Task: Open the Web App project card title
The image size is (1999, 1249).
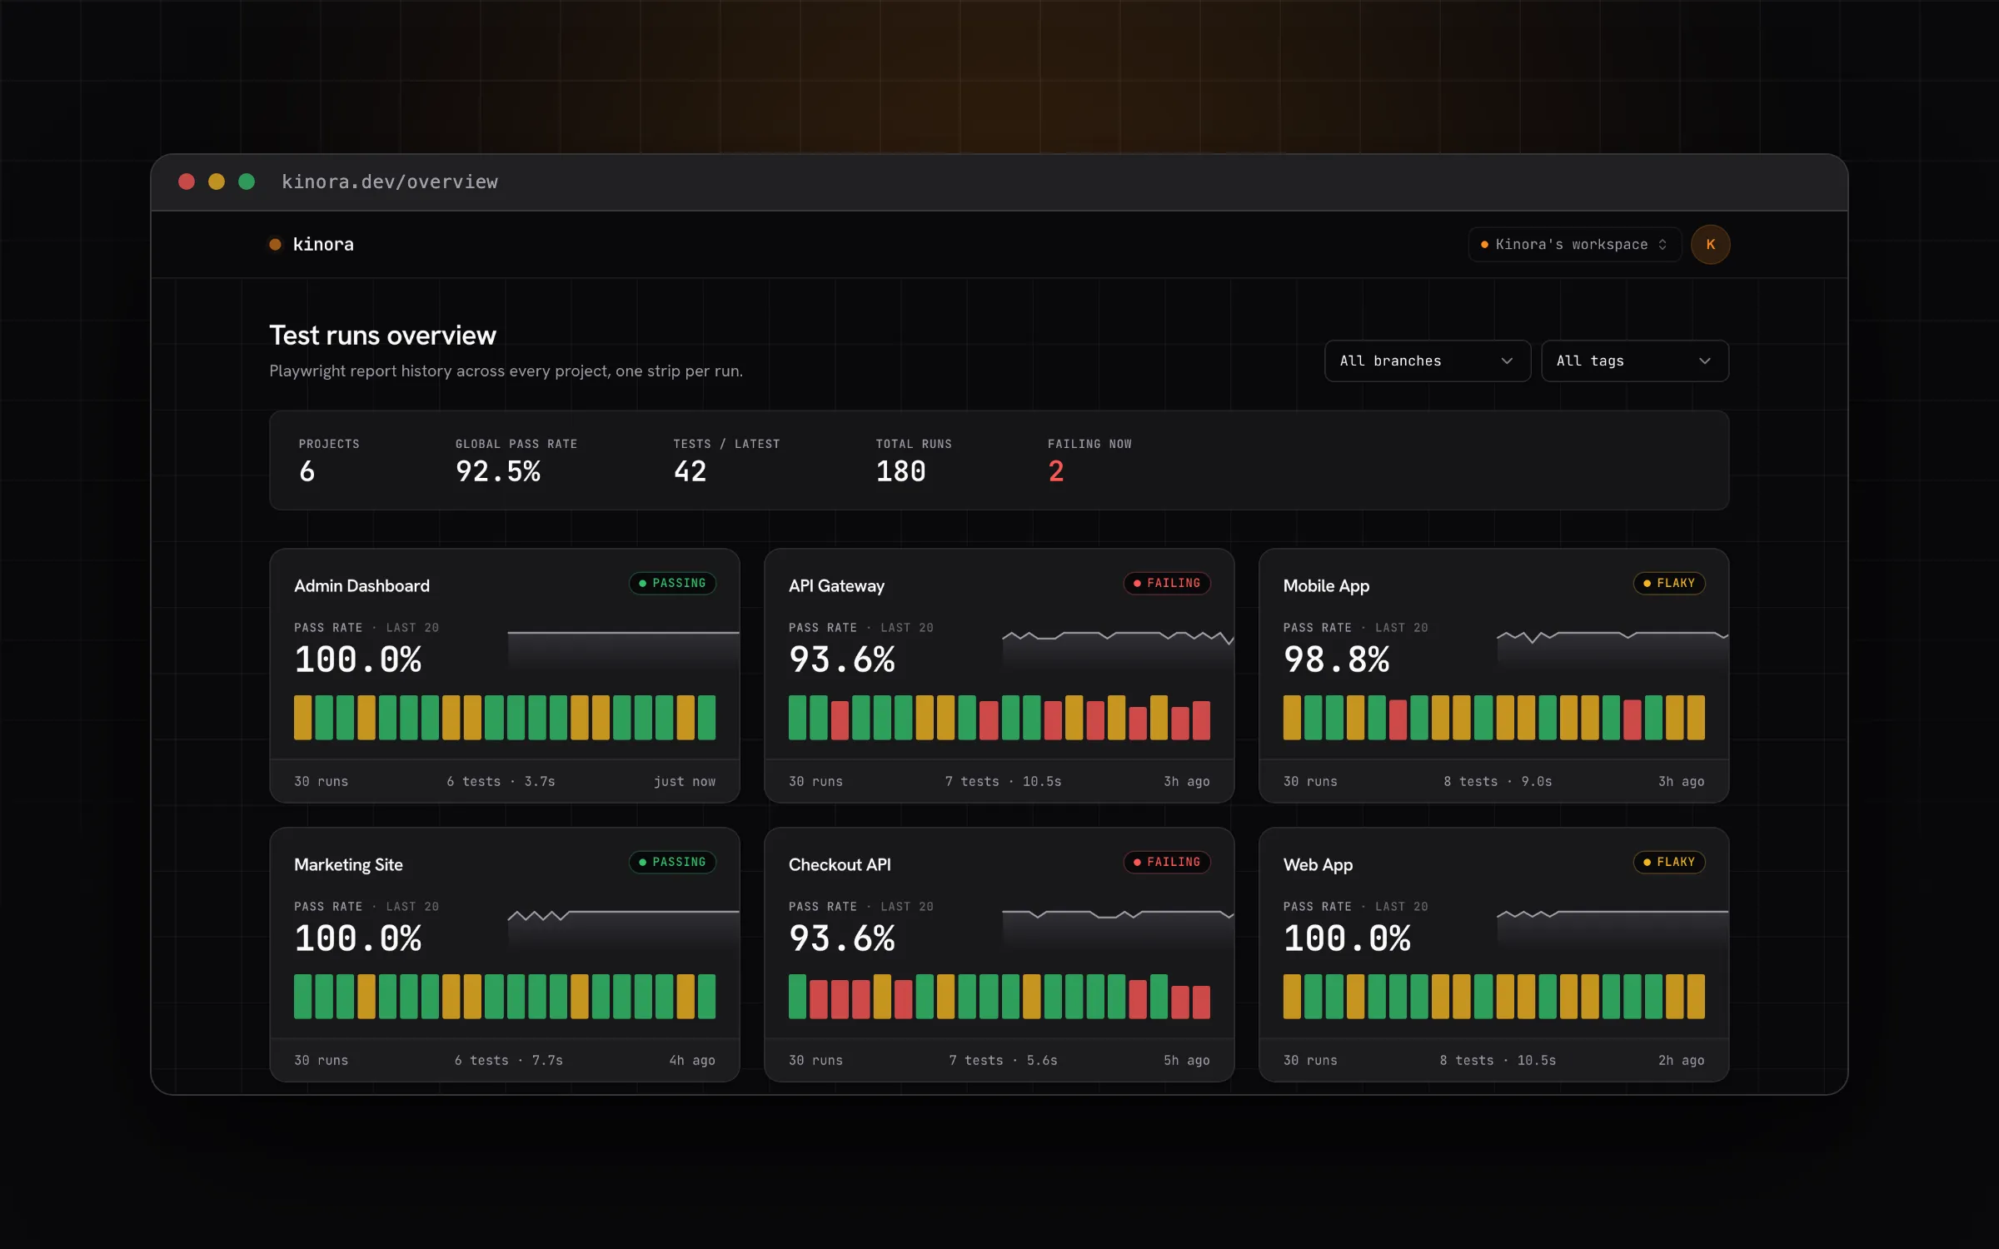Action: [1318, 864]
